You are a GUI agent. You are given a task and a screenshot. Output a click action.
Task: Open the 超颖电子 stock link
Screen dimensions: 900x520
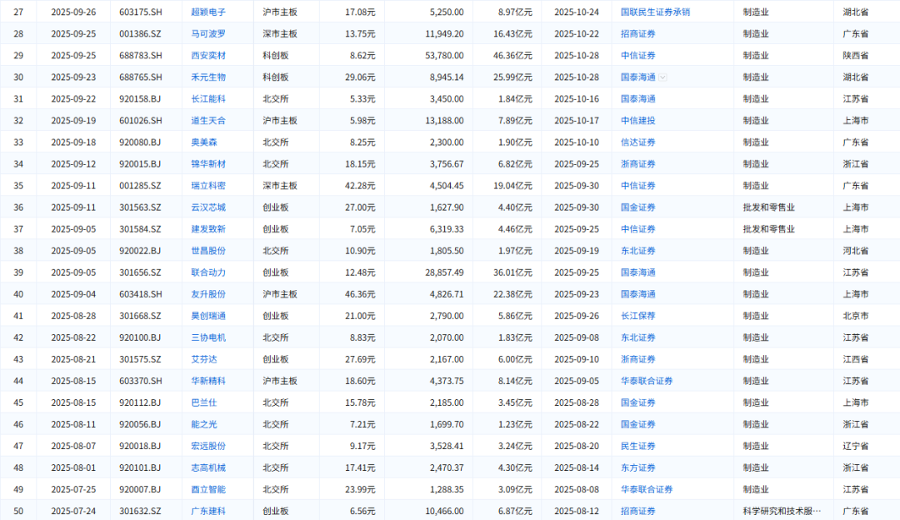pos(207,12)
